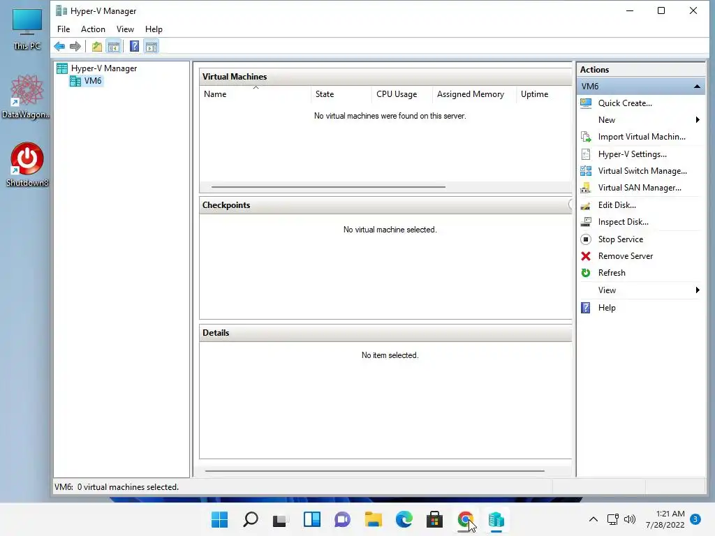The height and width of the screenshot is (536, 715).
Task: Click the Hyper-V Manager taskbar icon
Action: pos(496,519)
